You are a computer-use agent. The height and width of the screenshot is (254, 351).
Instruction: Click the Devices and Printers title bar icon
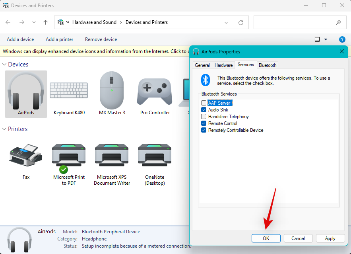(x=6, y=6)
